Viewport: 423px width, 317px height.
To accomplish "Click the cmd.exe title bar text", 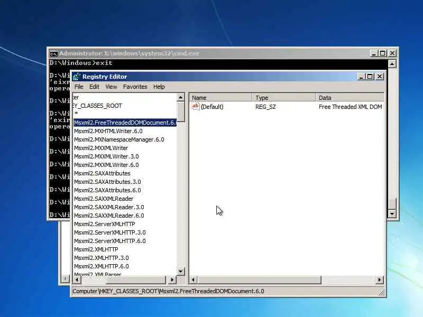I will 129,53.
